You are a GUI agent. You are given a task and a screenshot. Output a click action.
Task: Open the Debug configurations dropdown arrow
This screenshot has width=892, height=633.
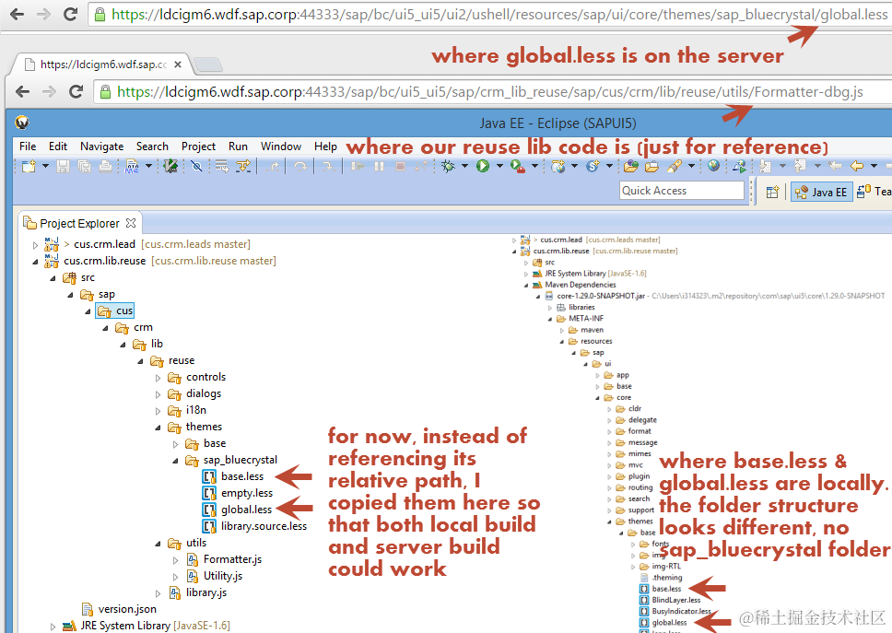464,166
